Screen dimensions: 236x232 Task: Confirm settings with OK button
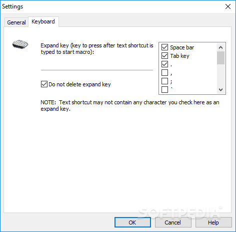pos(132,223)
